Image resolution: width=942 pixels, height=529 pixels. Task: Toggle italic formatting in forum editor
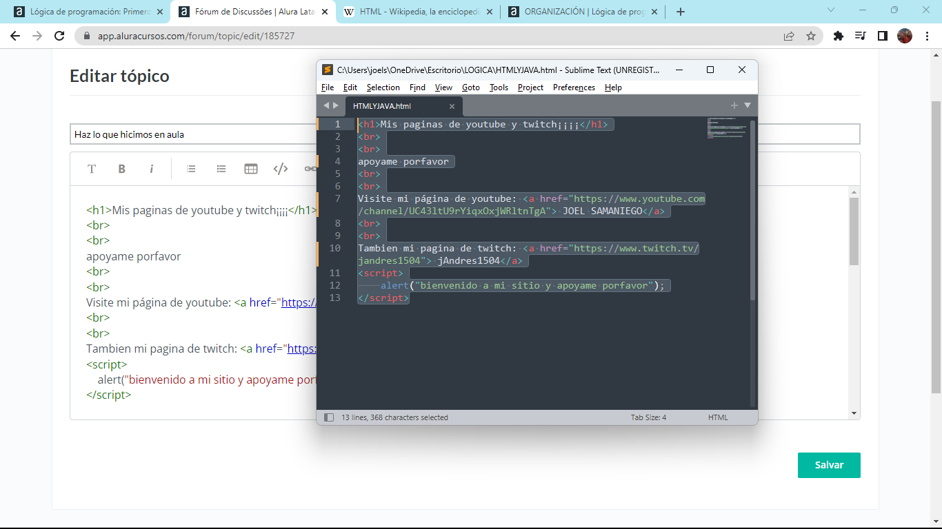click(151, 169)
